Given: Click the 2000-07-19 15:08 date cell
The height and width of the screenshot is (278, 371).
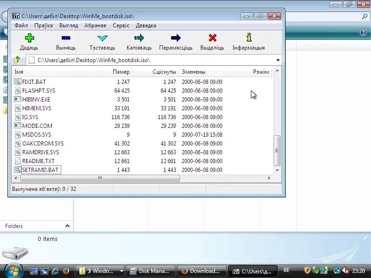Looking at the screenshot, I should [x=202, y=135].
